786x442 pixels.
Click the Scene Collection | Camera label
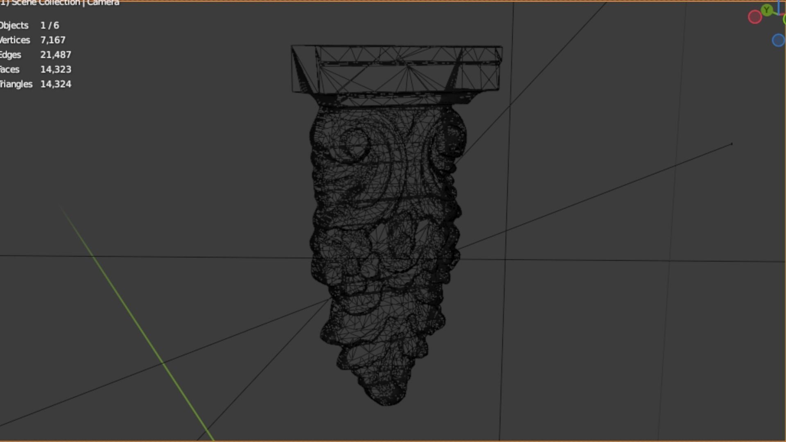click(x=60, y=3)
